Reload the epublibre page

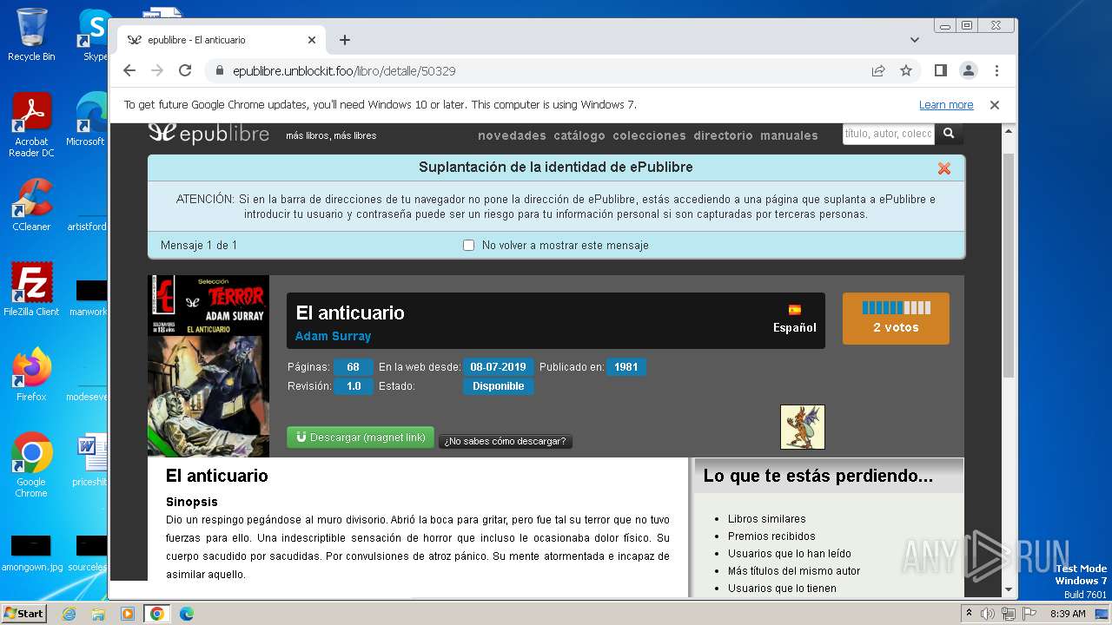(x=185, y=70)
